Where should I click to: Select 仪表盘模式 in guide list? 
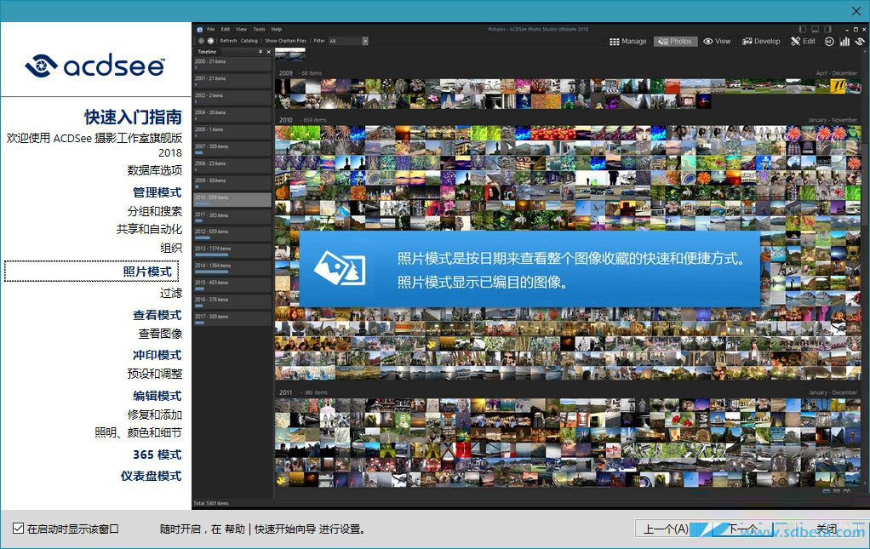click(x=151, y=476)
